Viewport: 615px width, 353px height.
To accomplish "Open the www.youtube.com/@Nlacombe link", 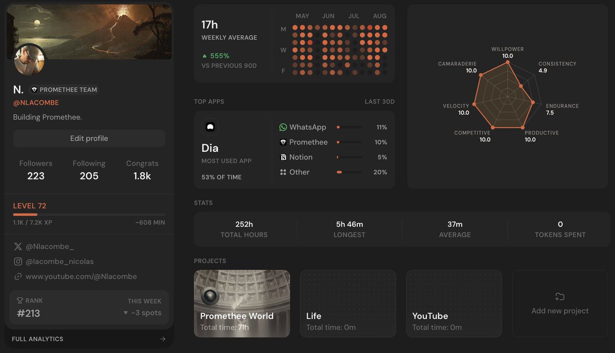I will pyautogui.click(x=81, y=277).
